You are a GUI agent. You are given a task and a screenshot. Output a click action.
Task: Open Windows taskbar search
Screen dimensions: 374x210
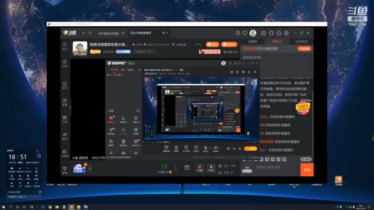[x=10, y=207]
